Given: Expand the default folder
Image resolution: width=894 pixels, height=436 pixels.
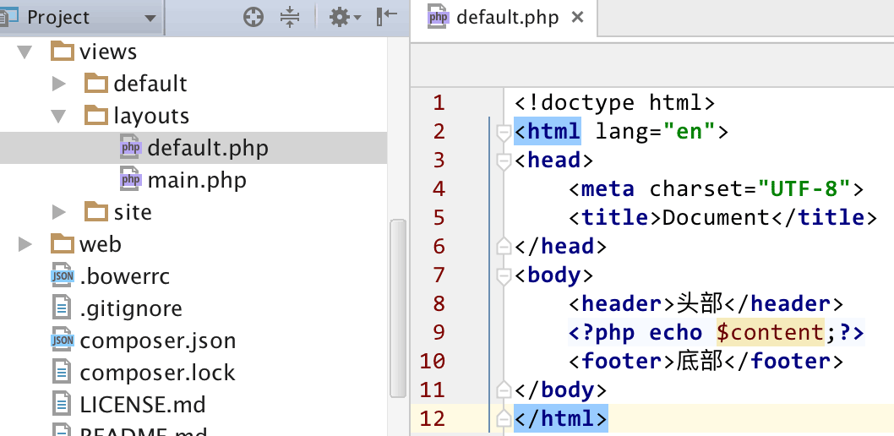Looking at the screenshot, I should pos(58,84).
